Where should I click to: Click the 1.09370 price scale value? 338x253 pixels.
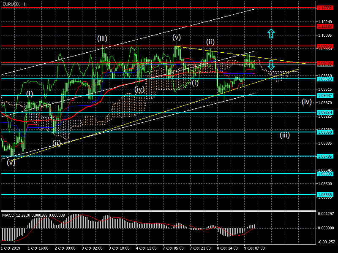tap(325, 103)
